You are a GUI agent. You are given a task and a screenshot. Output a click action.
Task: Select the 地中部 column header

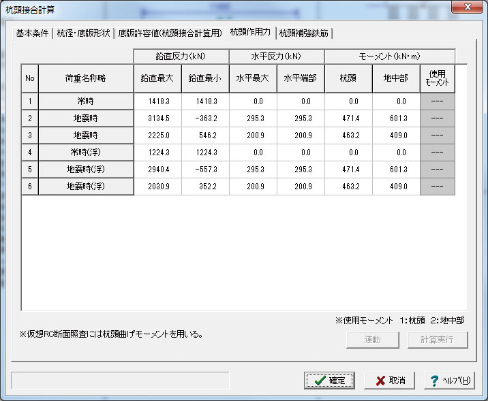tap(396, 78)
